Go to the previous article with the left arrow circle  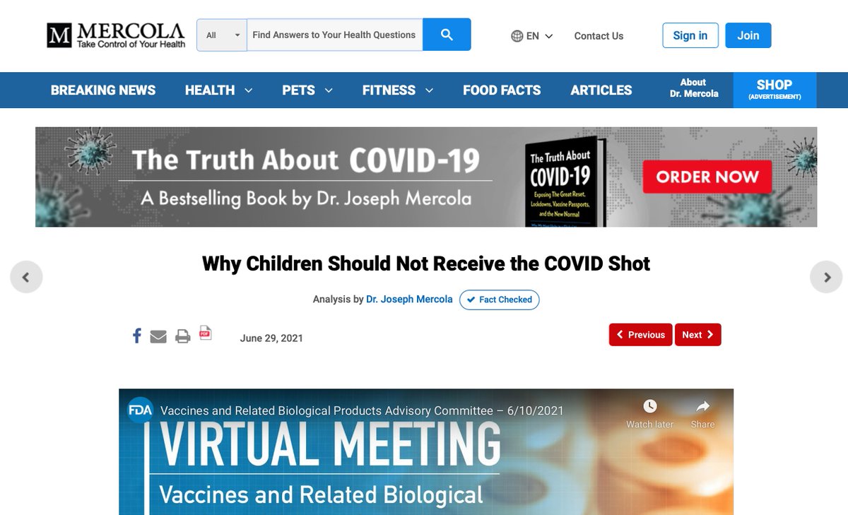(26, 277)
